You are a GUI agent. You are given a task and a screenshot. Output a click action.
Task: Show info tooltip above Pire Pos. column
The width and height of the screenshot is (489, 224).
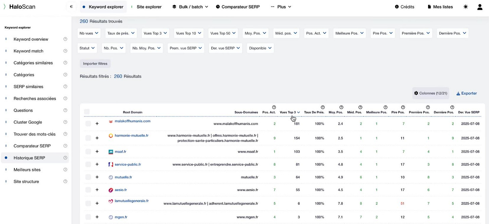click(403, 107)
